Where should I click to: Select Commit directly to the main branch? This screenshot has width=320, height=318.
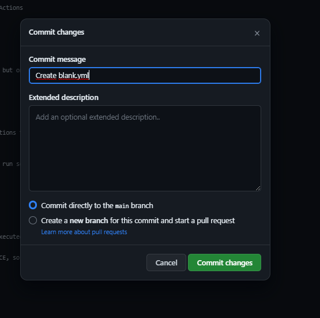pos(33,205)
